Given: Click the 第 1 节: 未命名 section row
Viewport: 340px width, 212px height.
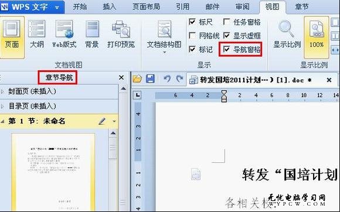Looking at the screenshot, I should (x=59, y=121).
